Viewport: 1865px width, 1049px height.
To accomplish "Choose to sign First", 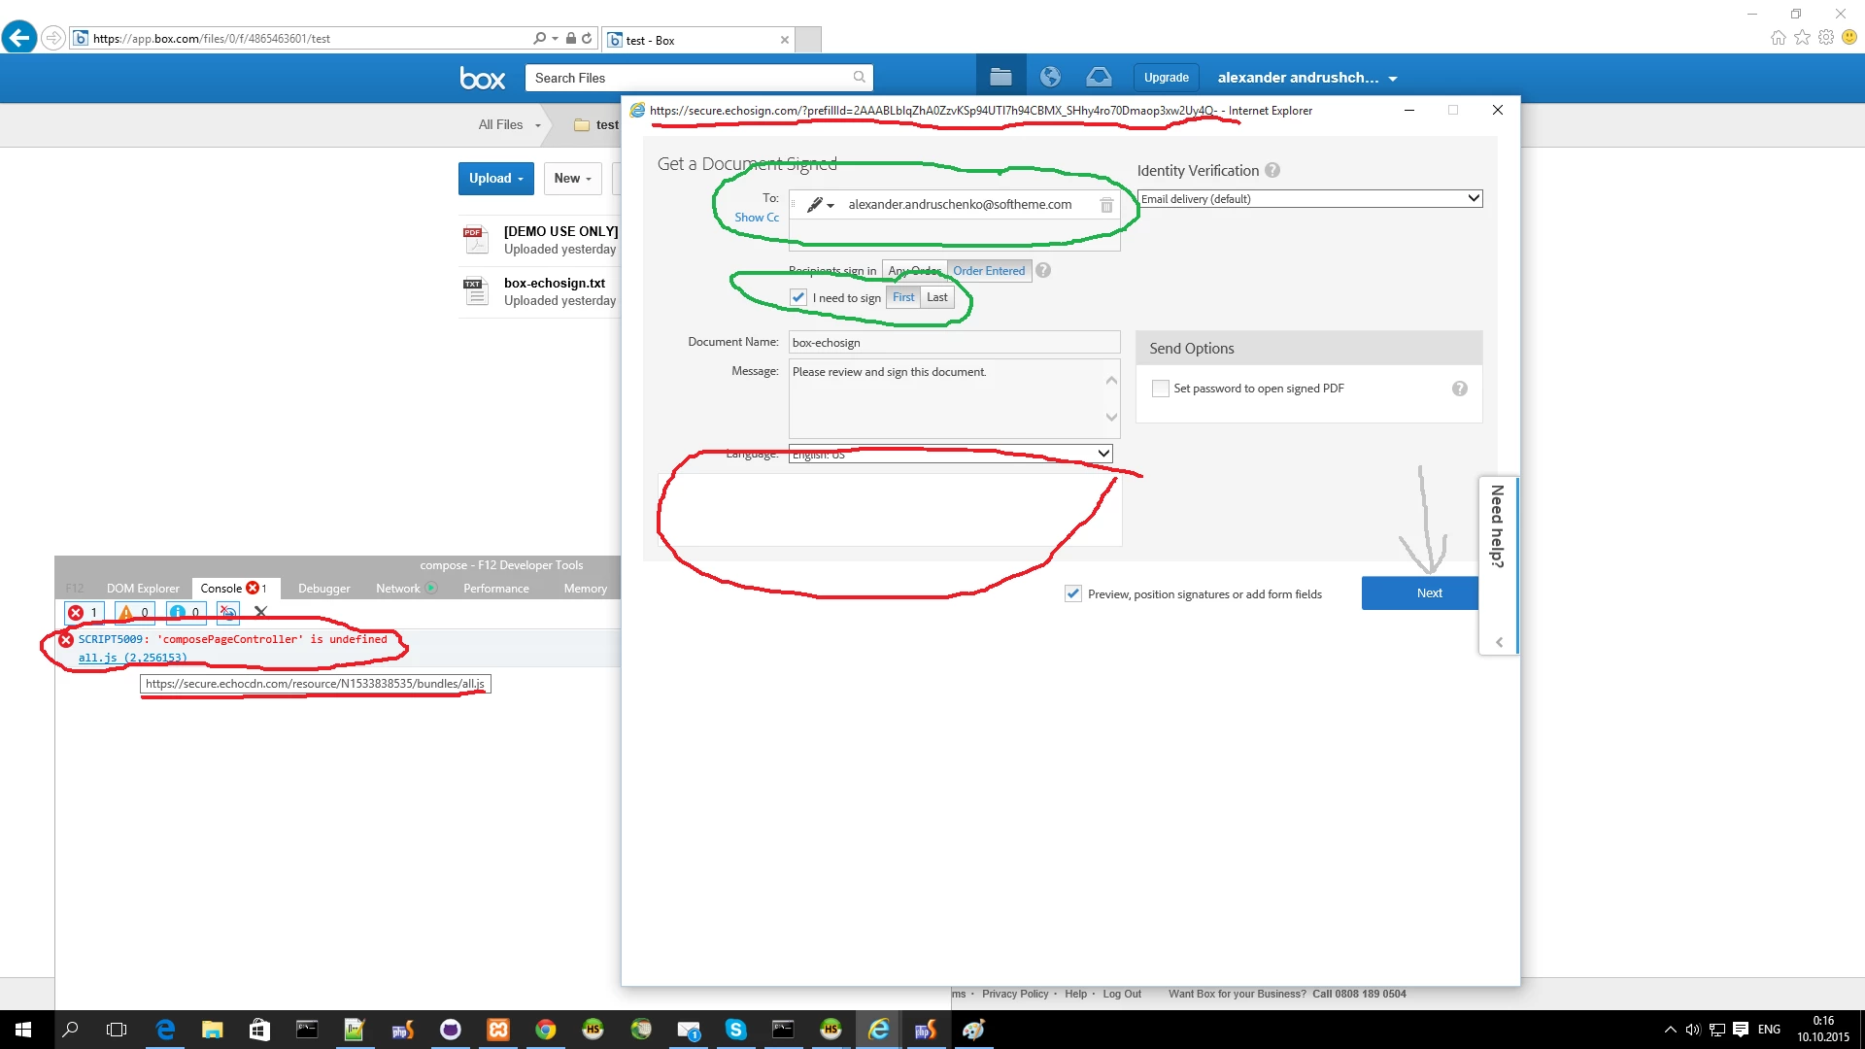I will coord(903,297).
